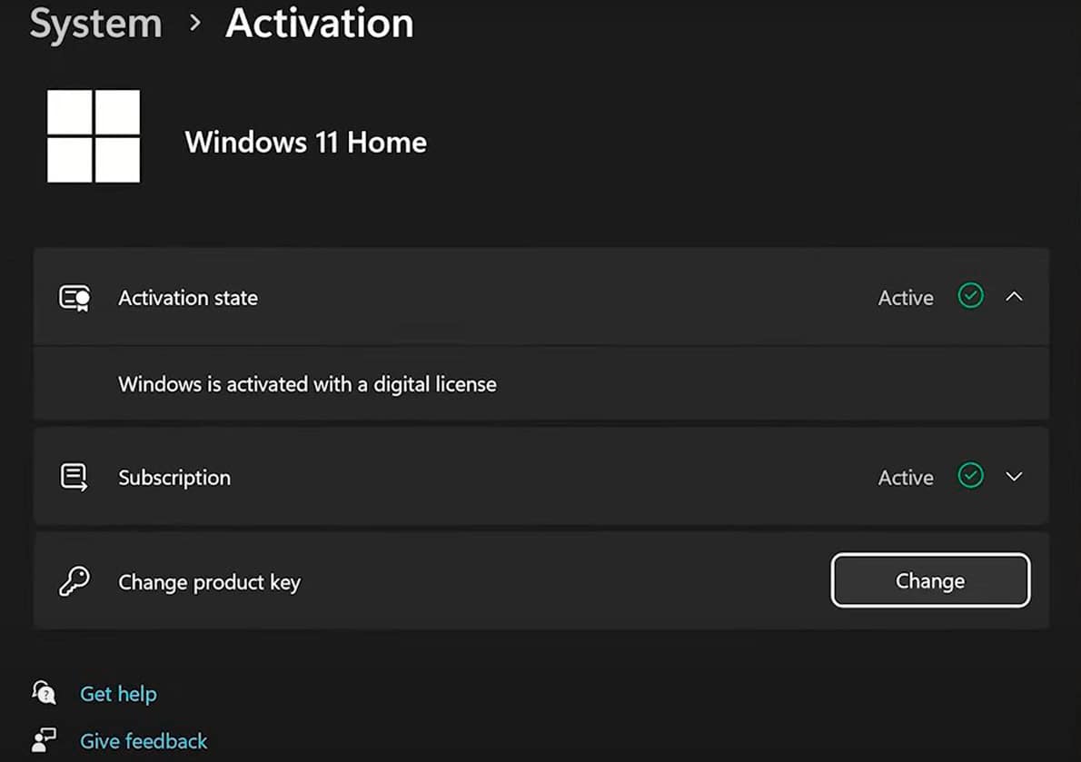Click the digital license activation message
This screenshot has height=762, width=1081.
click(307, 384)
